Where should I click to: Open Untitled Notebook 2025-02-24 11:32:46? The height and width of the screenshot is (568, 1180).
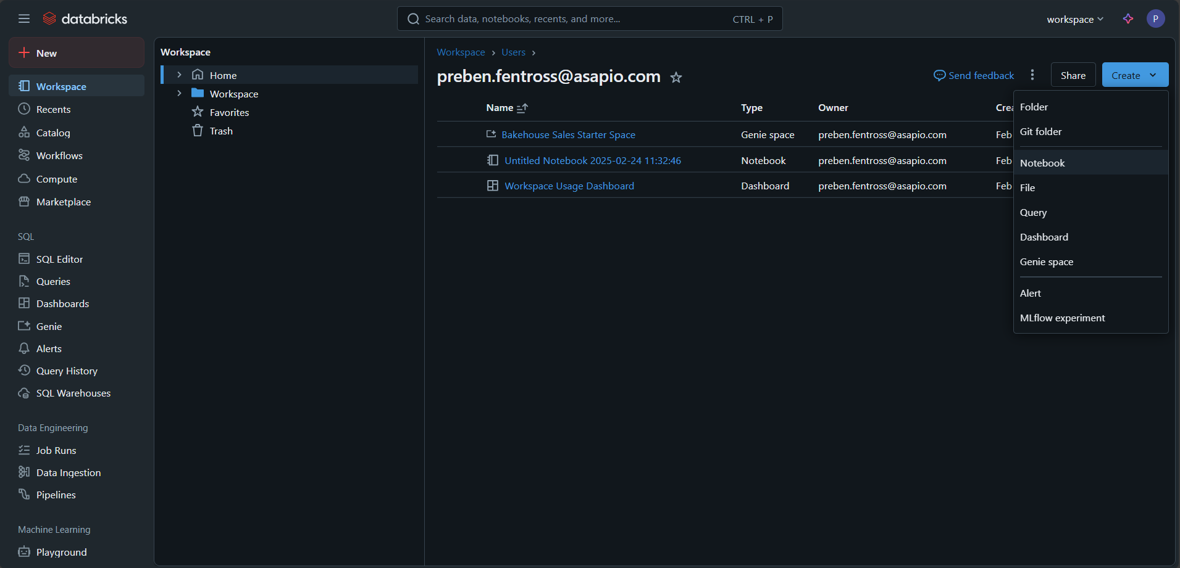(593, 160)
